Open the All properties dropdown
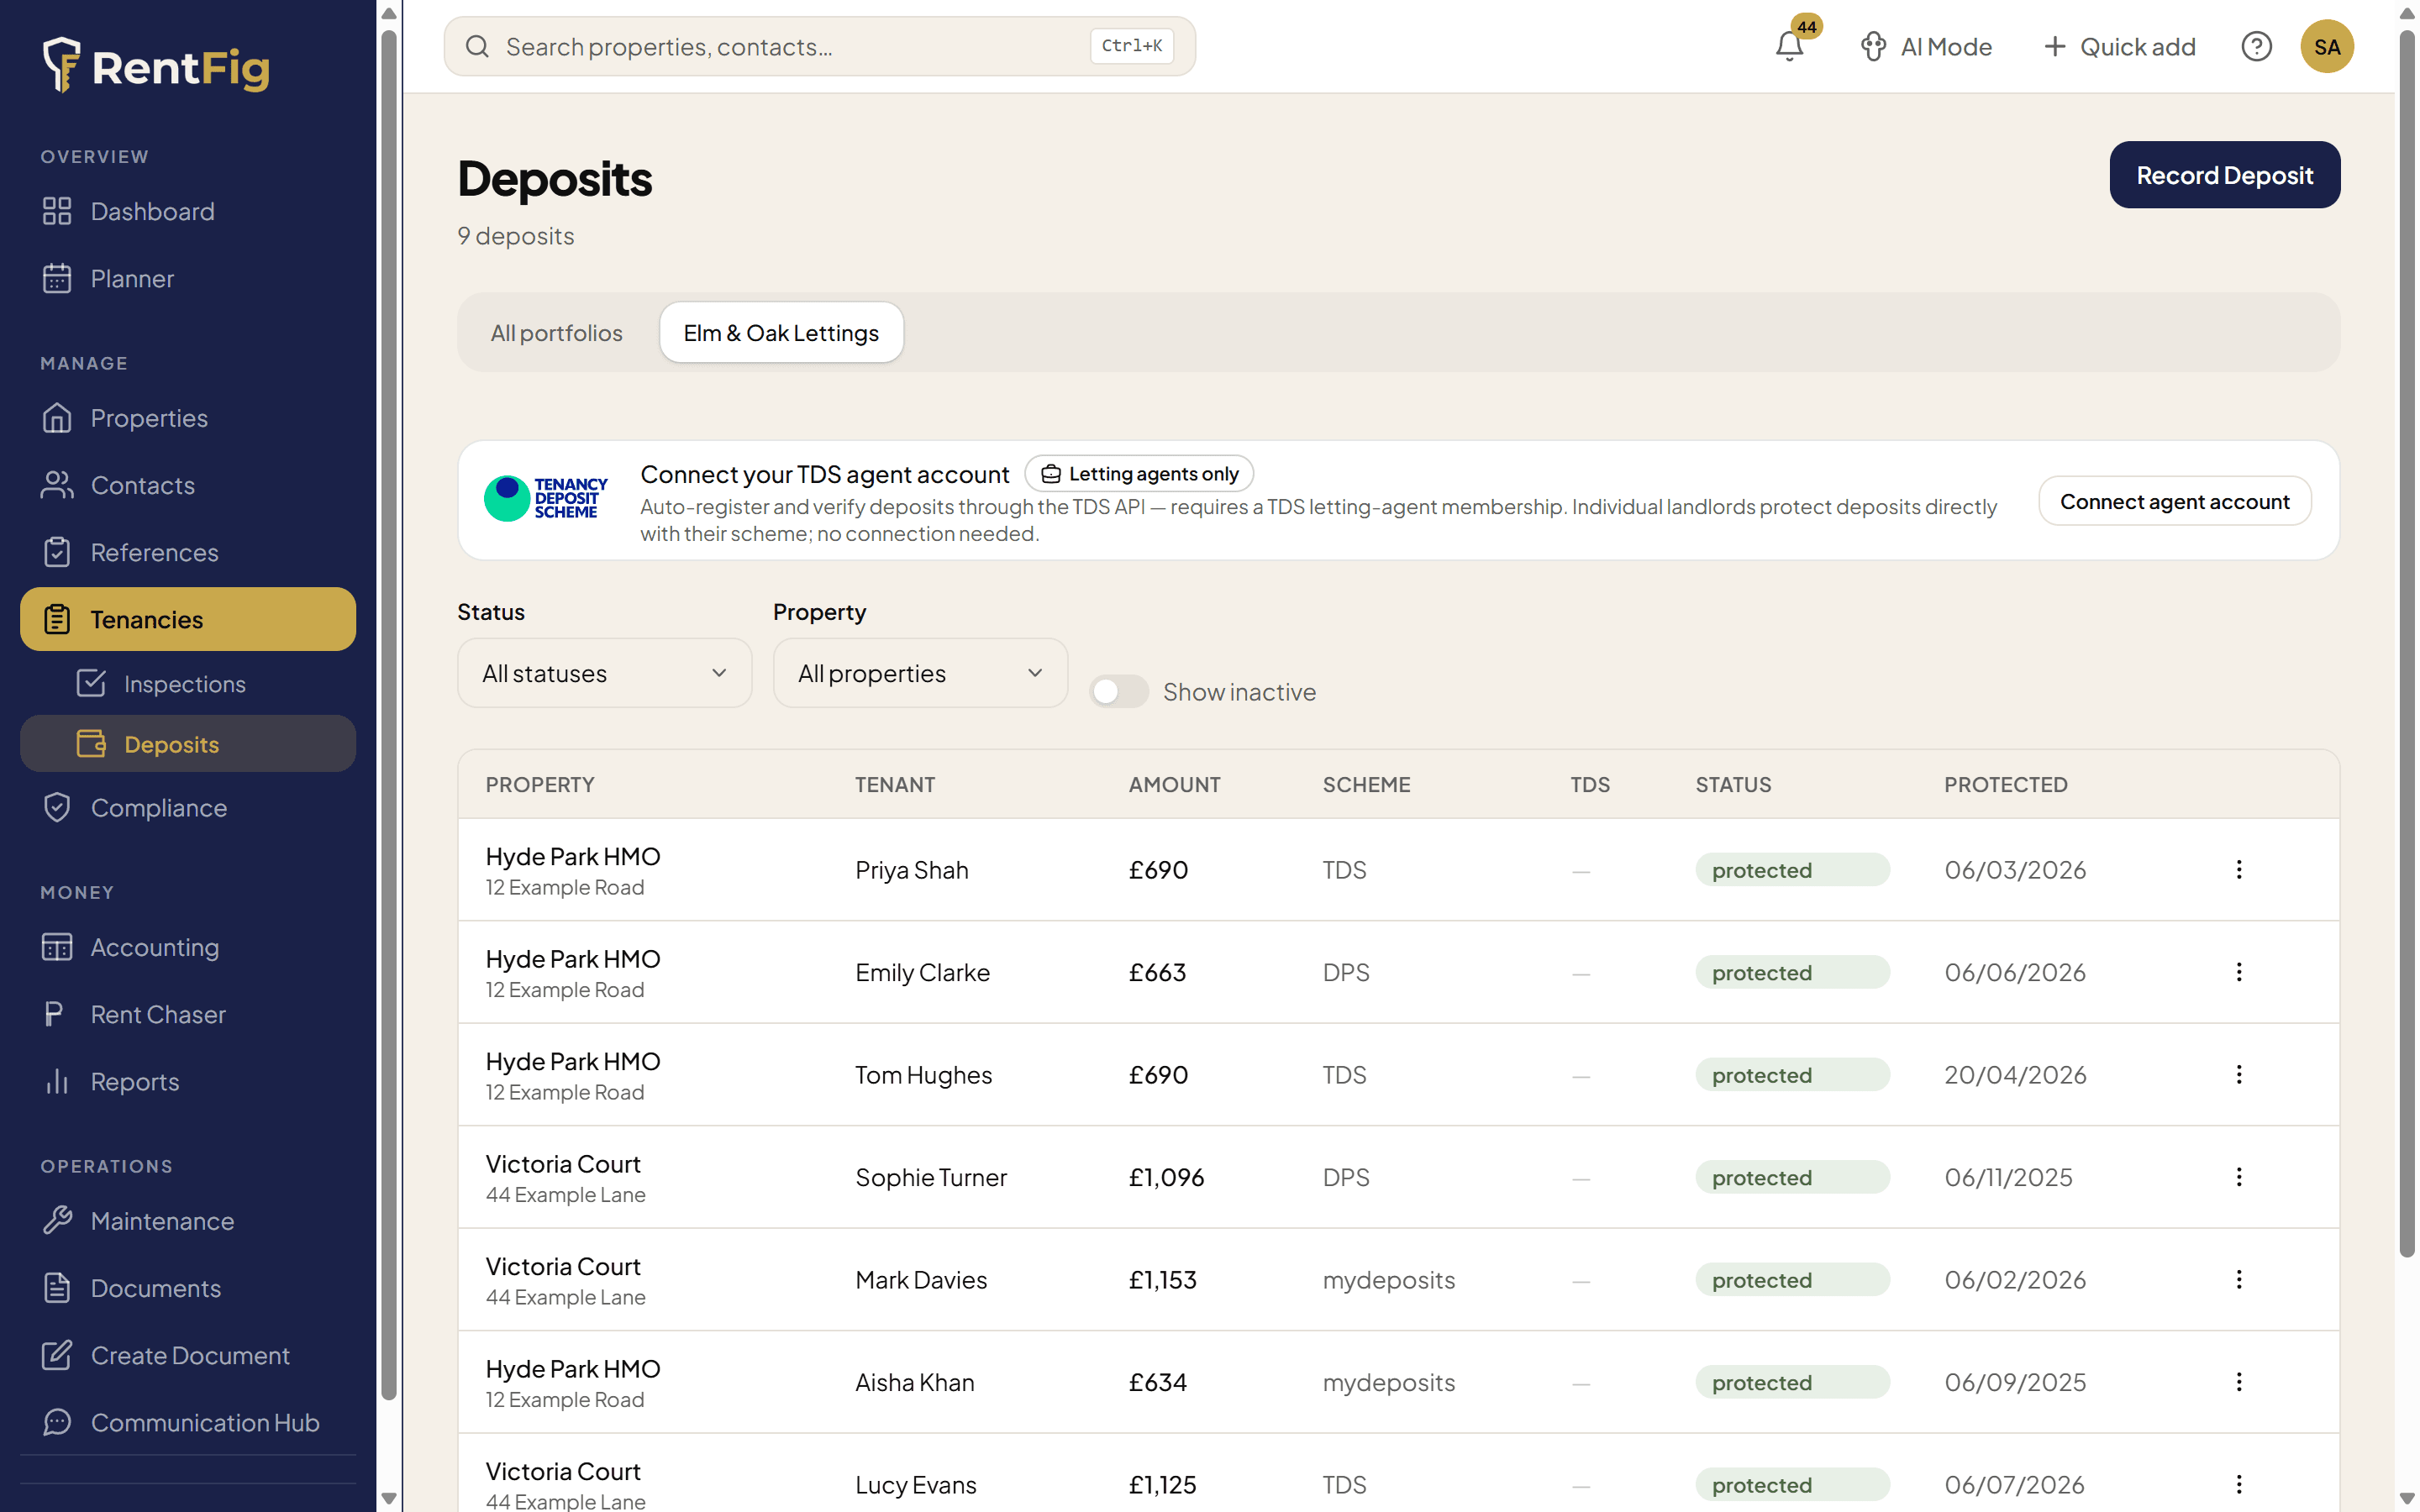The image size is (2420, 1512). pyautogui.click(x=920, y=673)
